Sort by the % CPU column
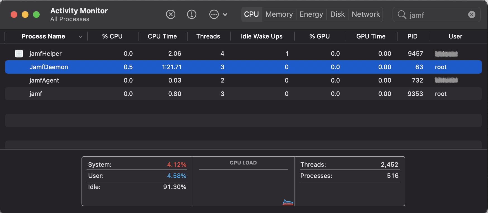The image size is (488, 213). tap(112, 37)
